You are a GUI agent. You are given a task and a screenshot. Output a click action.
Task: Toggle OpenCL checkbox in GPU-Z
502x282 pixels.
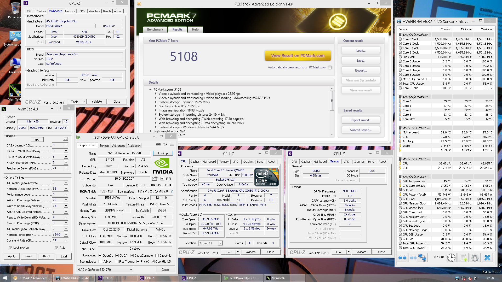pos(100,255)
